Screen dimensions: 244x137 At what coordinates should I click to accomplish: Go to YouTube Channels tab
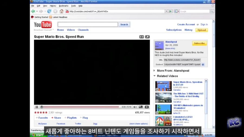(x=83, y=30)
